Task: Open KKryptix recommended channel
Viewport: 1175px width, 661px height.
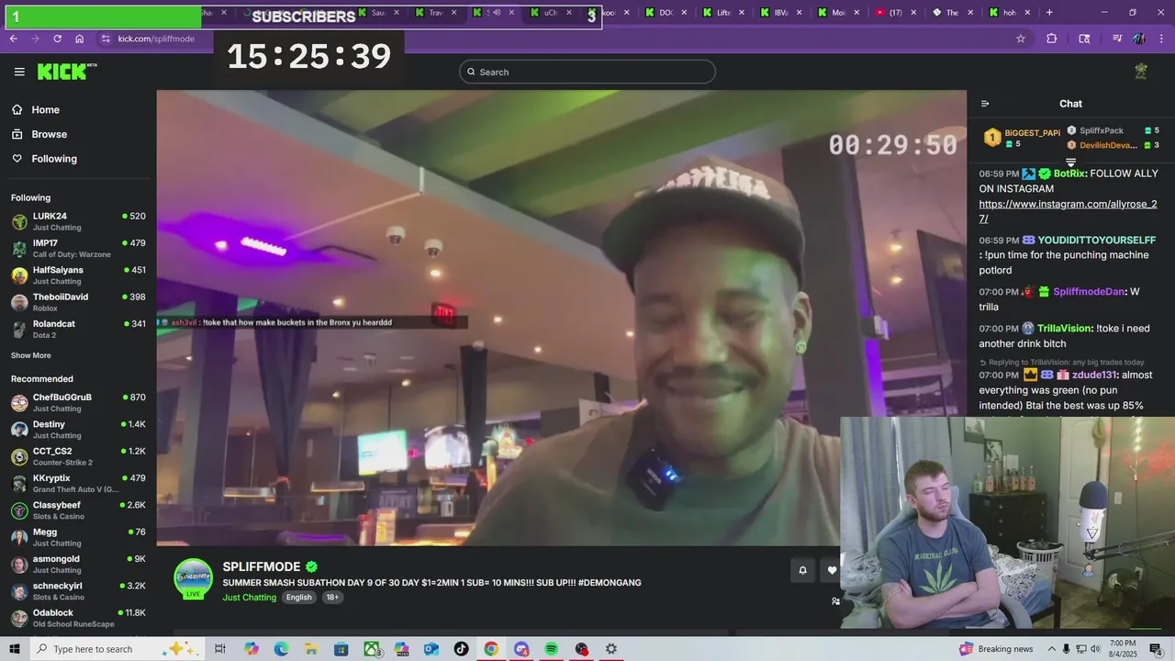Action: pos(78,483)
